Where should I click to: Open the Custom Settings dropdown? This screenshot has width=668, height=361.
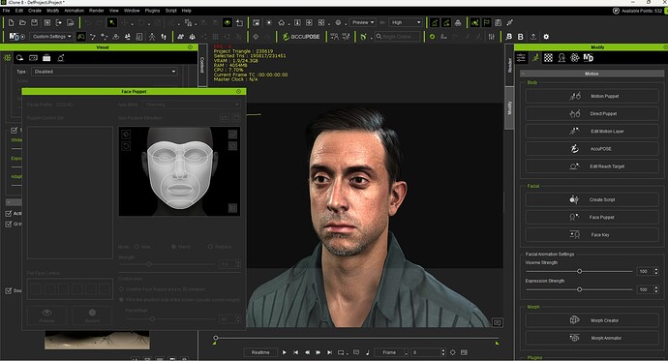pos(52,37)
